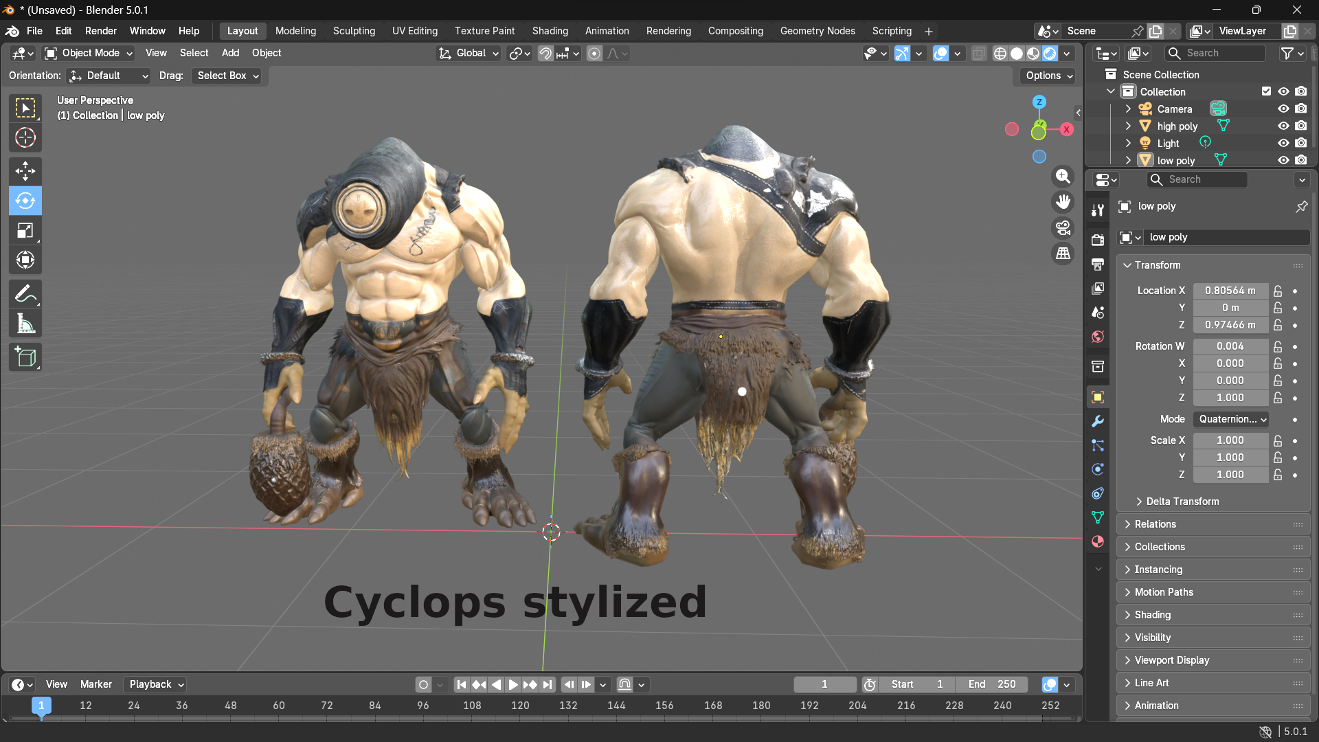
Task: Activate the Rotate tool
Action: [x=25, y=201]
